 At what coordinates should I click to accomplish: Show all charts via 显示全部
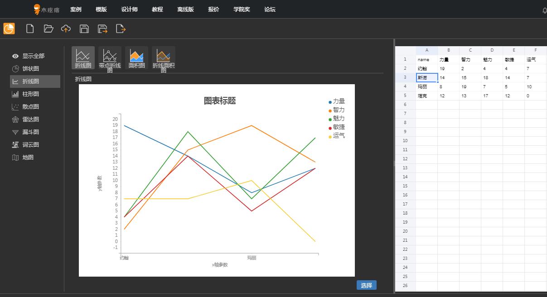point(33,56)
